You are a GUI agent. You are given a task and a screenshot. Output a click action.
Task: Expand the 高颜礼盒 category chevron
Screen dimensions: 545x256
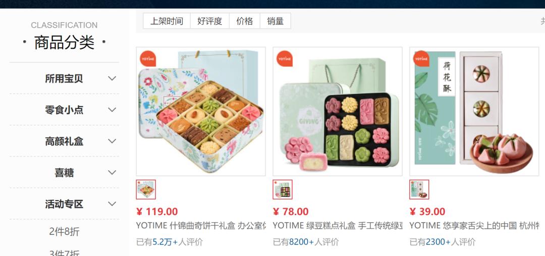pyautogui.click(x=112, y=141)
